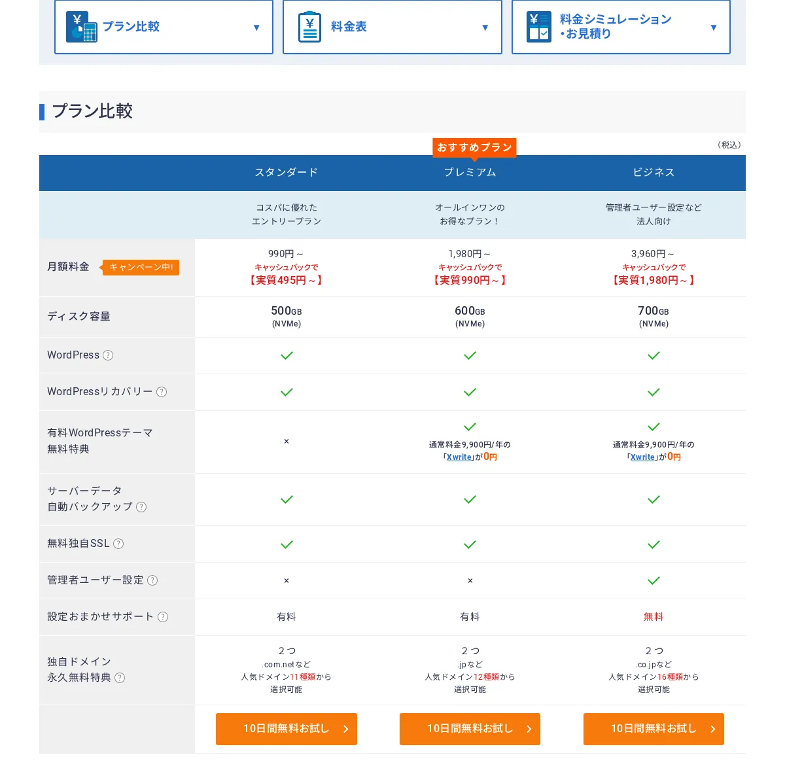The width and height of the screenshot is (785, 772).
Task: Click the ビジネス 自動バックアップ checkmark
Action: pos(654,499)
